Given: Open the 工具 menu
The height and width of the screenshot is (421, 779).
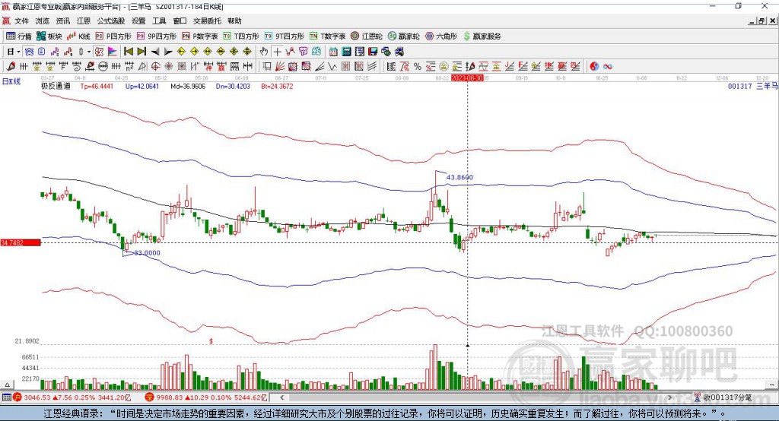Looking at the screenshot, I should [x=159, y=21].
